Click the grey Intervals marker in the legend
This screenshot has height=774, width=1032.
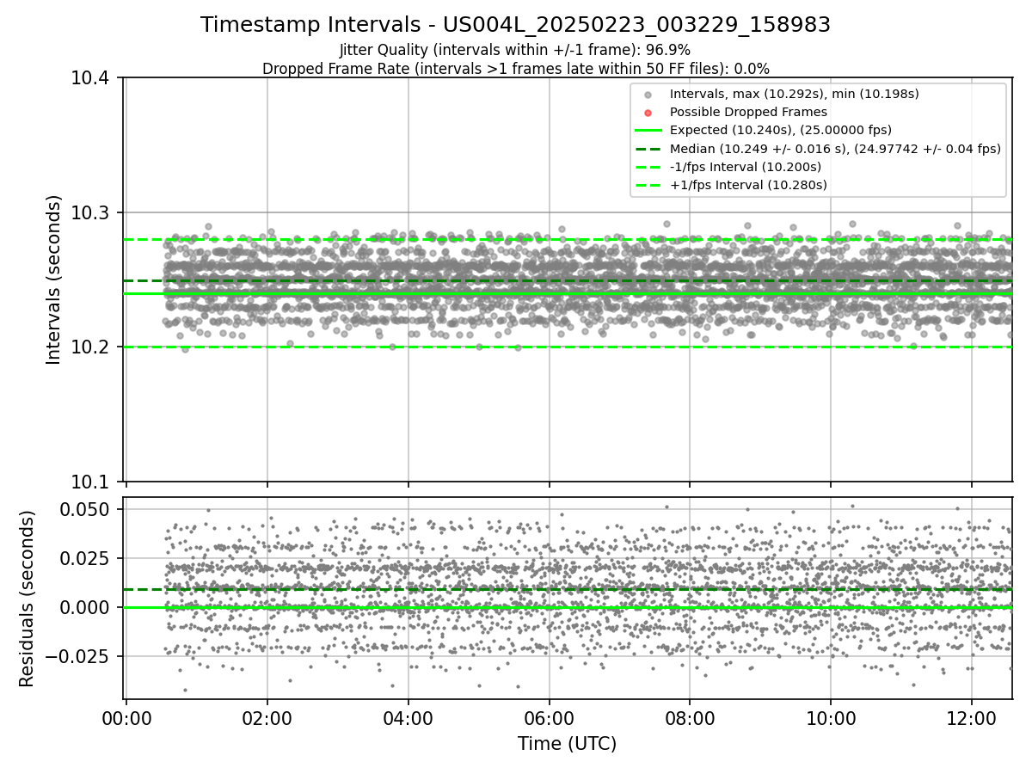[x=648, y=95]
